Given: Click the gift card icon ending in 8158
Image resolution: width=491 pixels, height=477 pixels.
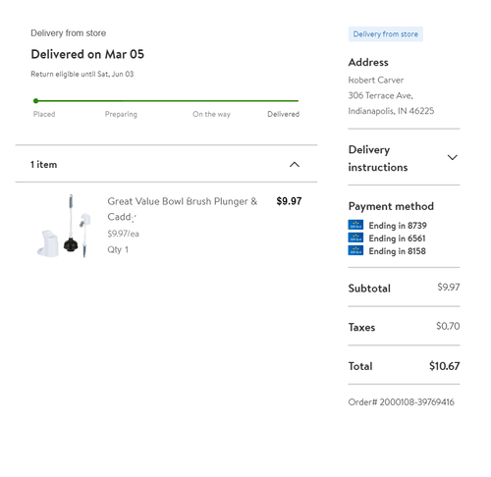Looking at the screenshot, I should pos(355,250).
